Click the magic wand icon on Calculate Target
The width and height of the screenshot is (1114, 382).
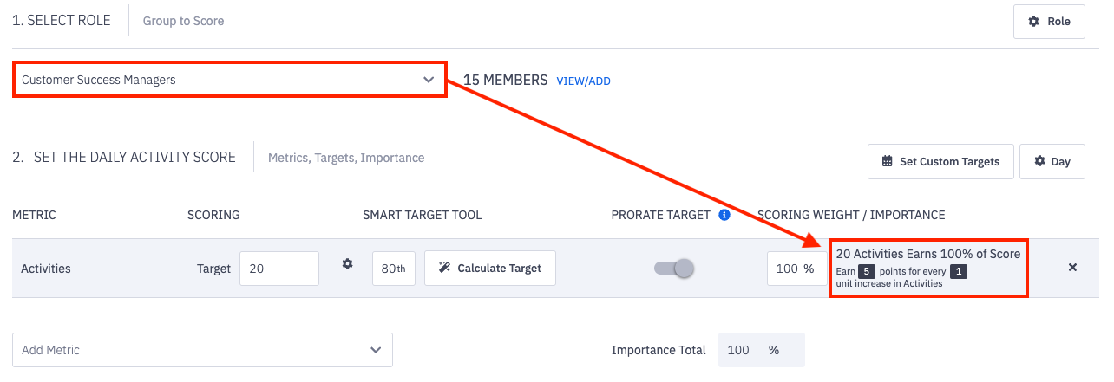point(444,269)
